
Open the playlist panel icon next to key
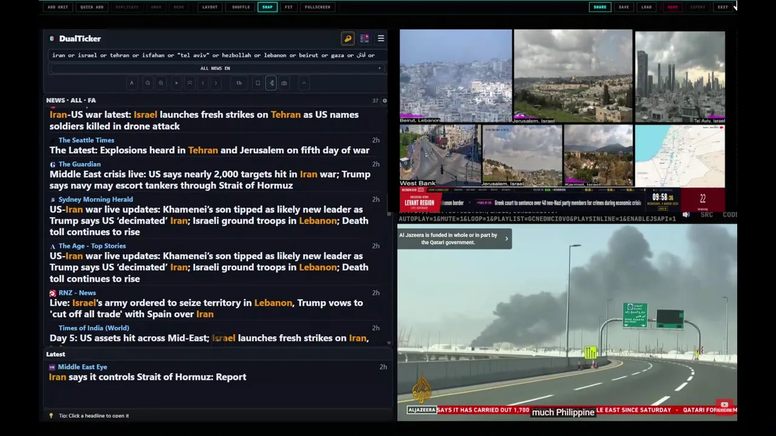click(364, 39)
